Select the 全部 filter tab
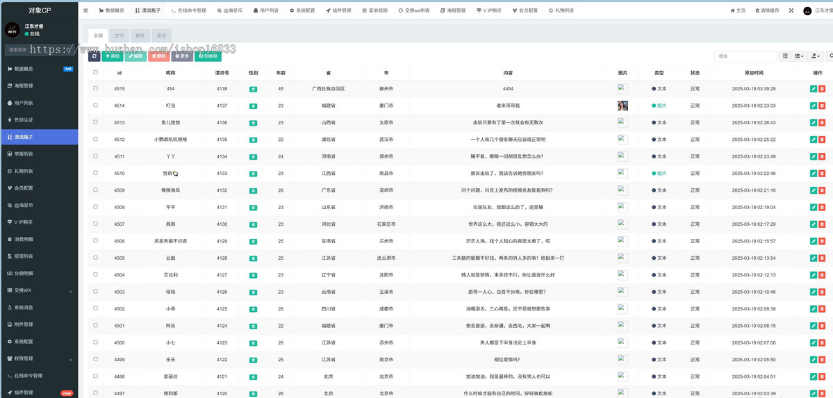This screenshot has width=833, height=398. 98,35
